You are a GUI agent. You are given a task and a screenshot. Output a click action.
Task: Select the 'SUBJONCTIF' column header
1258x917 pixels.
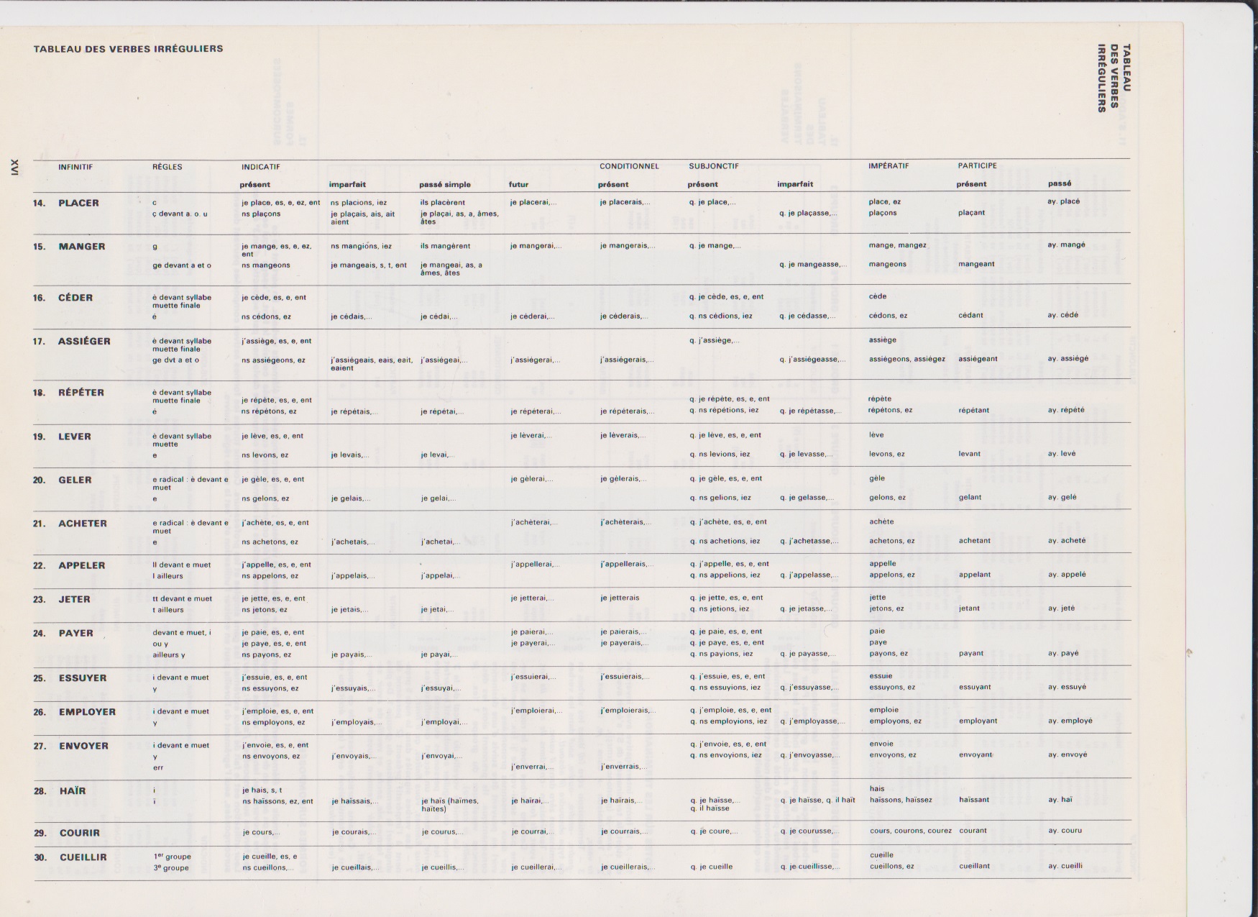[714, 166]
